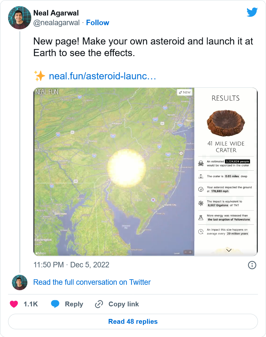Like the tweet with the heart icon

click(15, 304)
